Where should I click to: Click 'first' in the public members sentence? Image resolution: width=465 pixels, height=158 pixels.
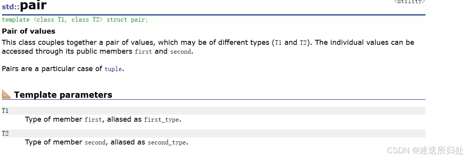pos(143,52)
